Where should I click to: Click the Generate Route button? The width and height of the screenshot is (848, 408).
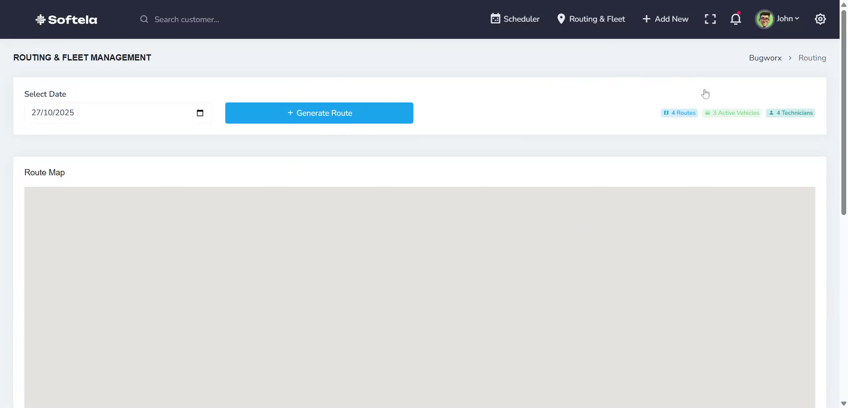(319, 113)
